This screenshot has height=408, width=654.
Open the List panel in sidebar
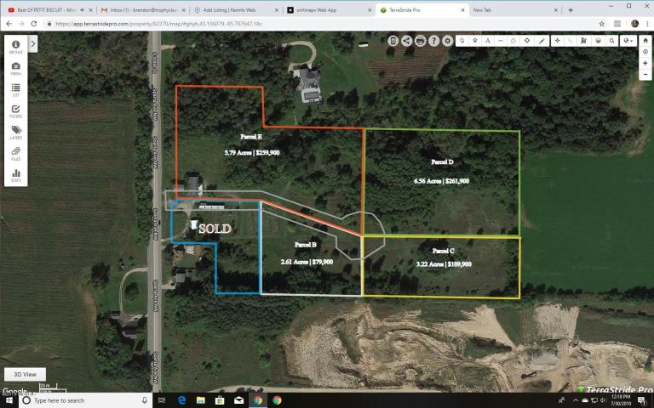15,89
